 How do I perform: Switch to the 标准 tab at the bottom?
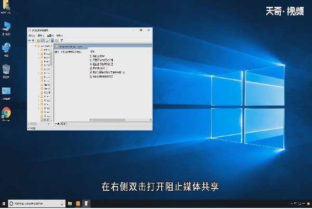(63, 124)
